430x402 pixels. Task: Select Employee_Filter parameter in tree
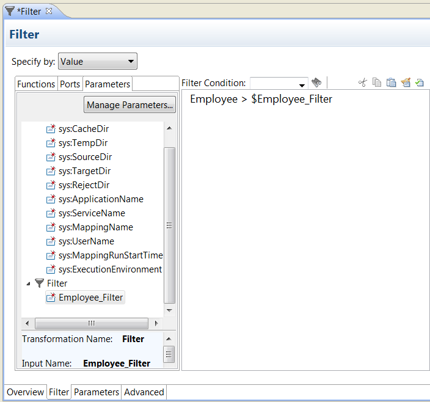pyautogui.click(x=90, y=298)
